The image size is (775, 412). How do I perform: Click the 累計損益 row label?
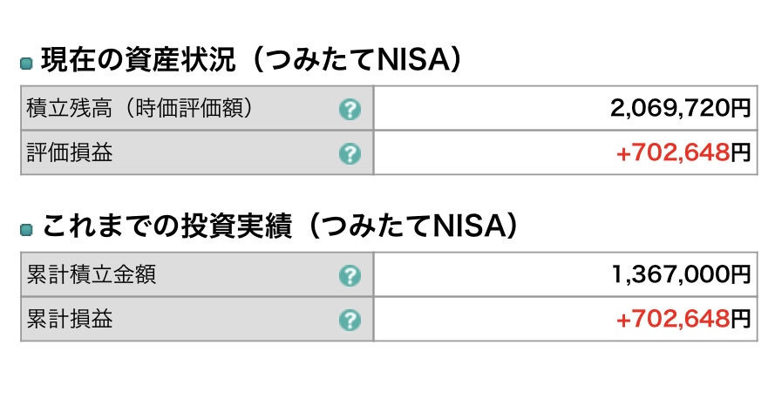tap(69, 319)
